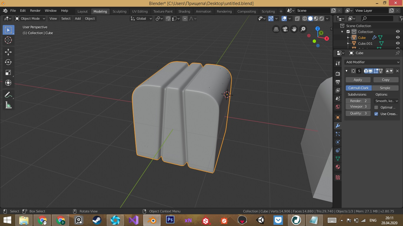Image resolution: width=403 pixels, height=226 pixels.
Task: Hide Cube object via eye icon
Action: tap(398, 38)
